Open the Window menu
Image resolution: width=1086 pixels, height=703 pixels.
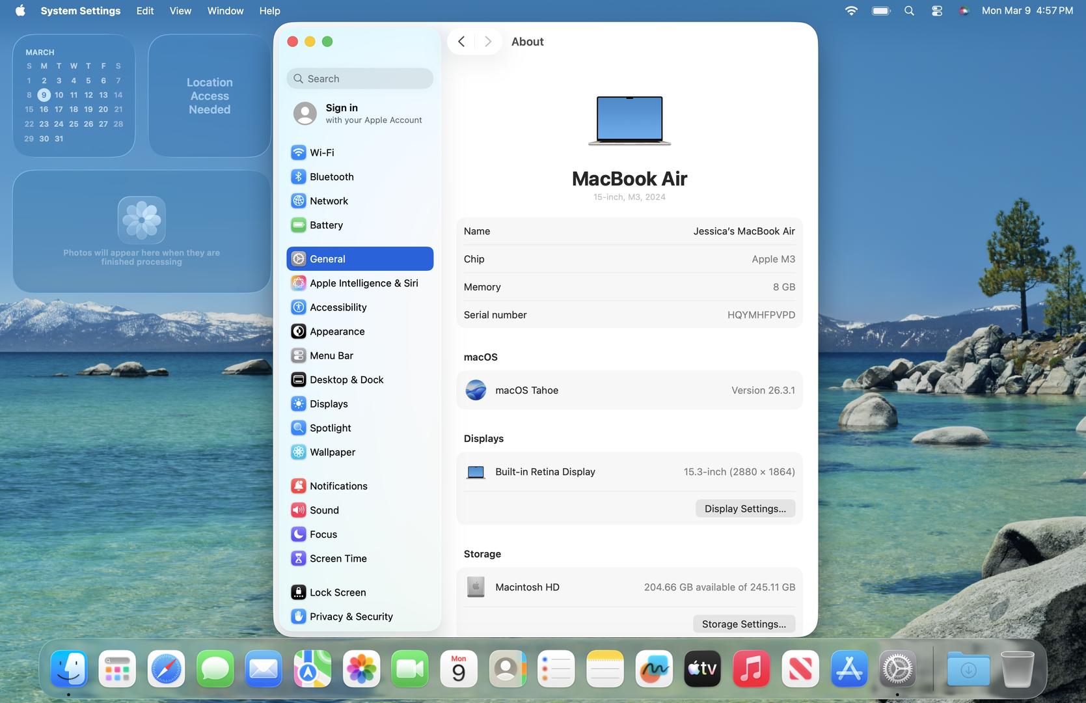coord(225,11)
